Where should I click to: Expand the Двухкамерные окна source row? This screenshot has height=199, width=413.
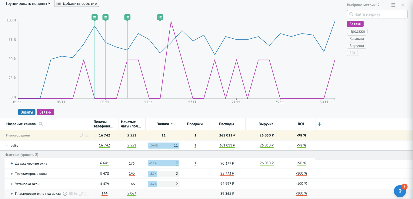pyautogui.click(x=12, y=163)
